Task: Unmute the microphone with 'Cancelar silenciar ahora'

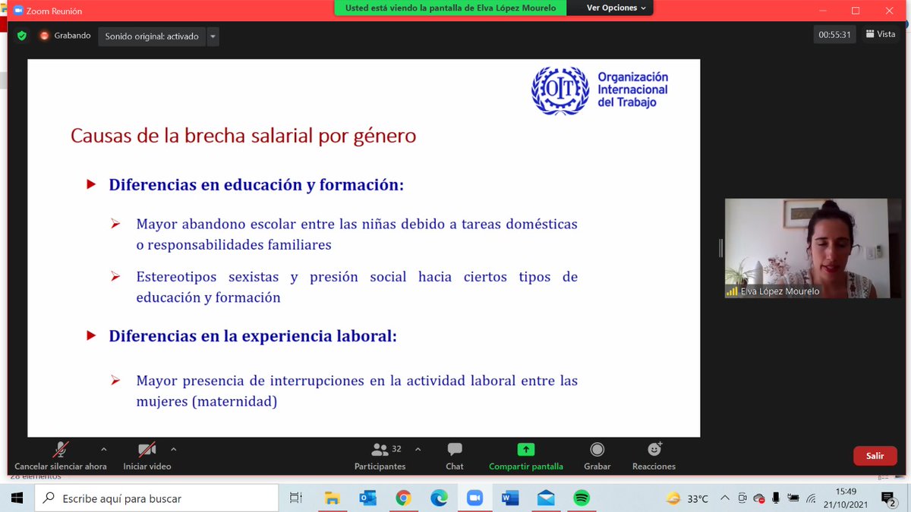Action: tap(61, 457)
